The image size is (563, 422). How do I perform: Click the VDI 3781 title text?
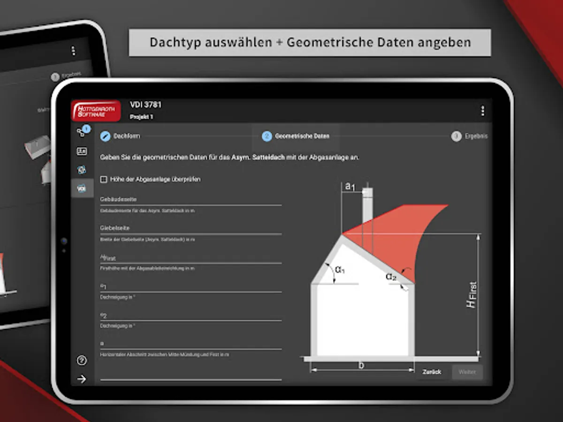click(x=145, y=105)
